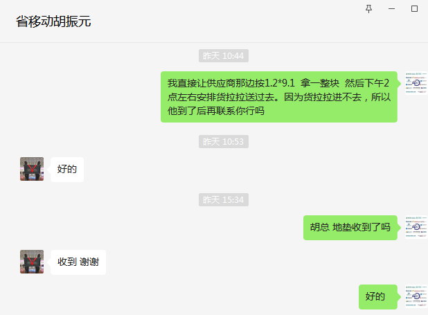Select the long green message about 货拉拉 delivery
The height and width of the screenshot is (315, 428).
279,97
